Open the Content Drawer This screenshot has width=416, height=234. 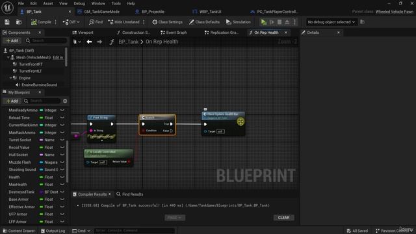tap(19, 231)
